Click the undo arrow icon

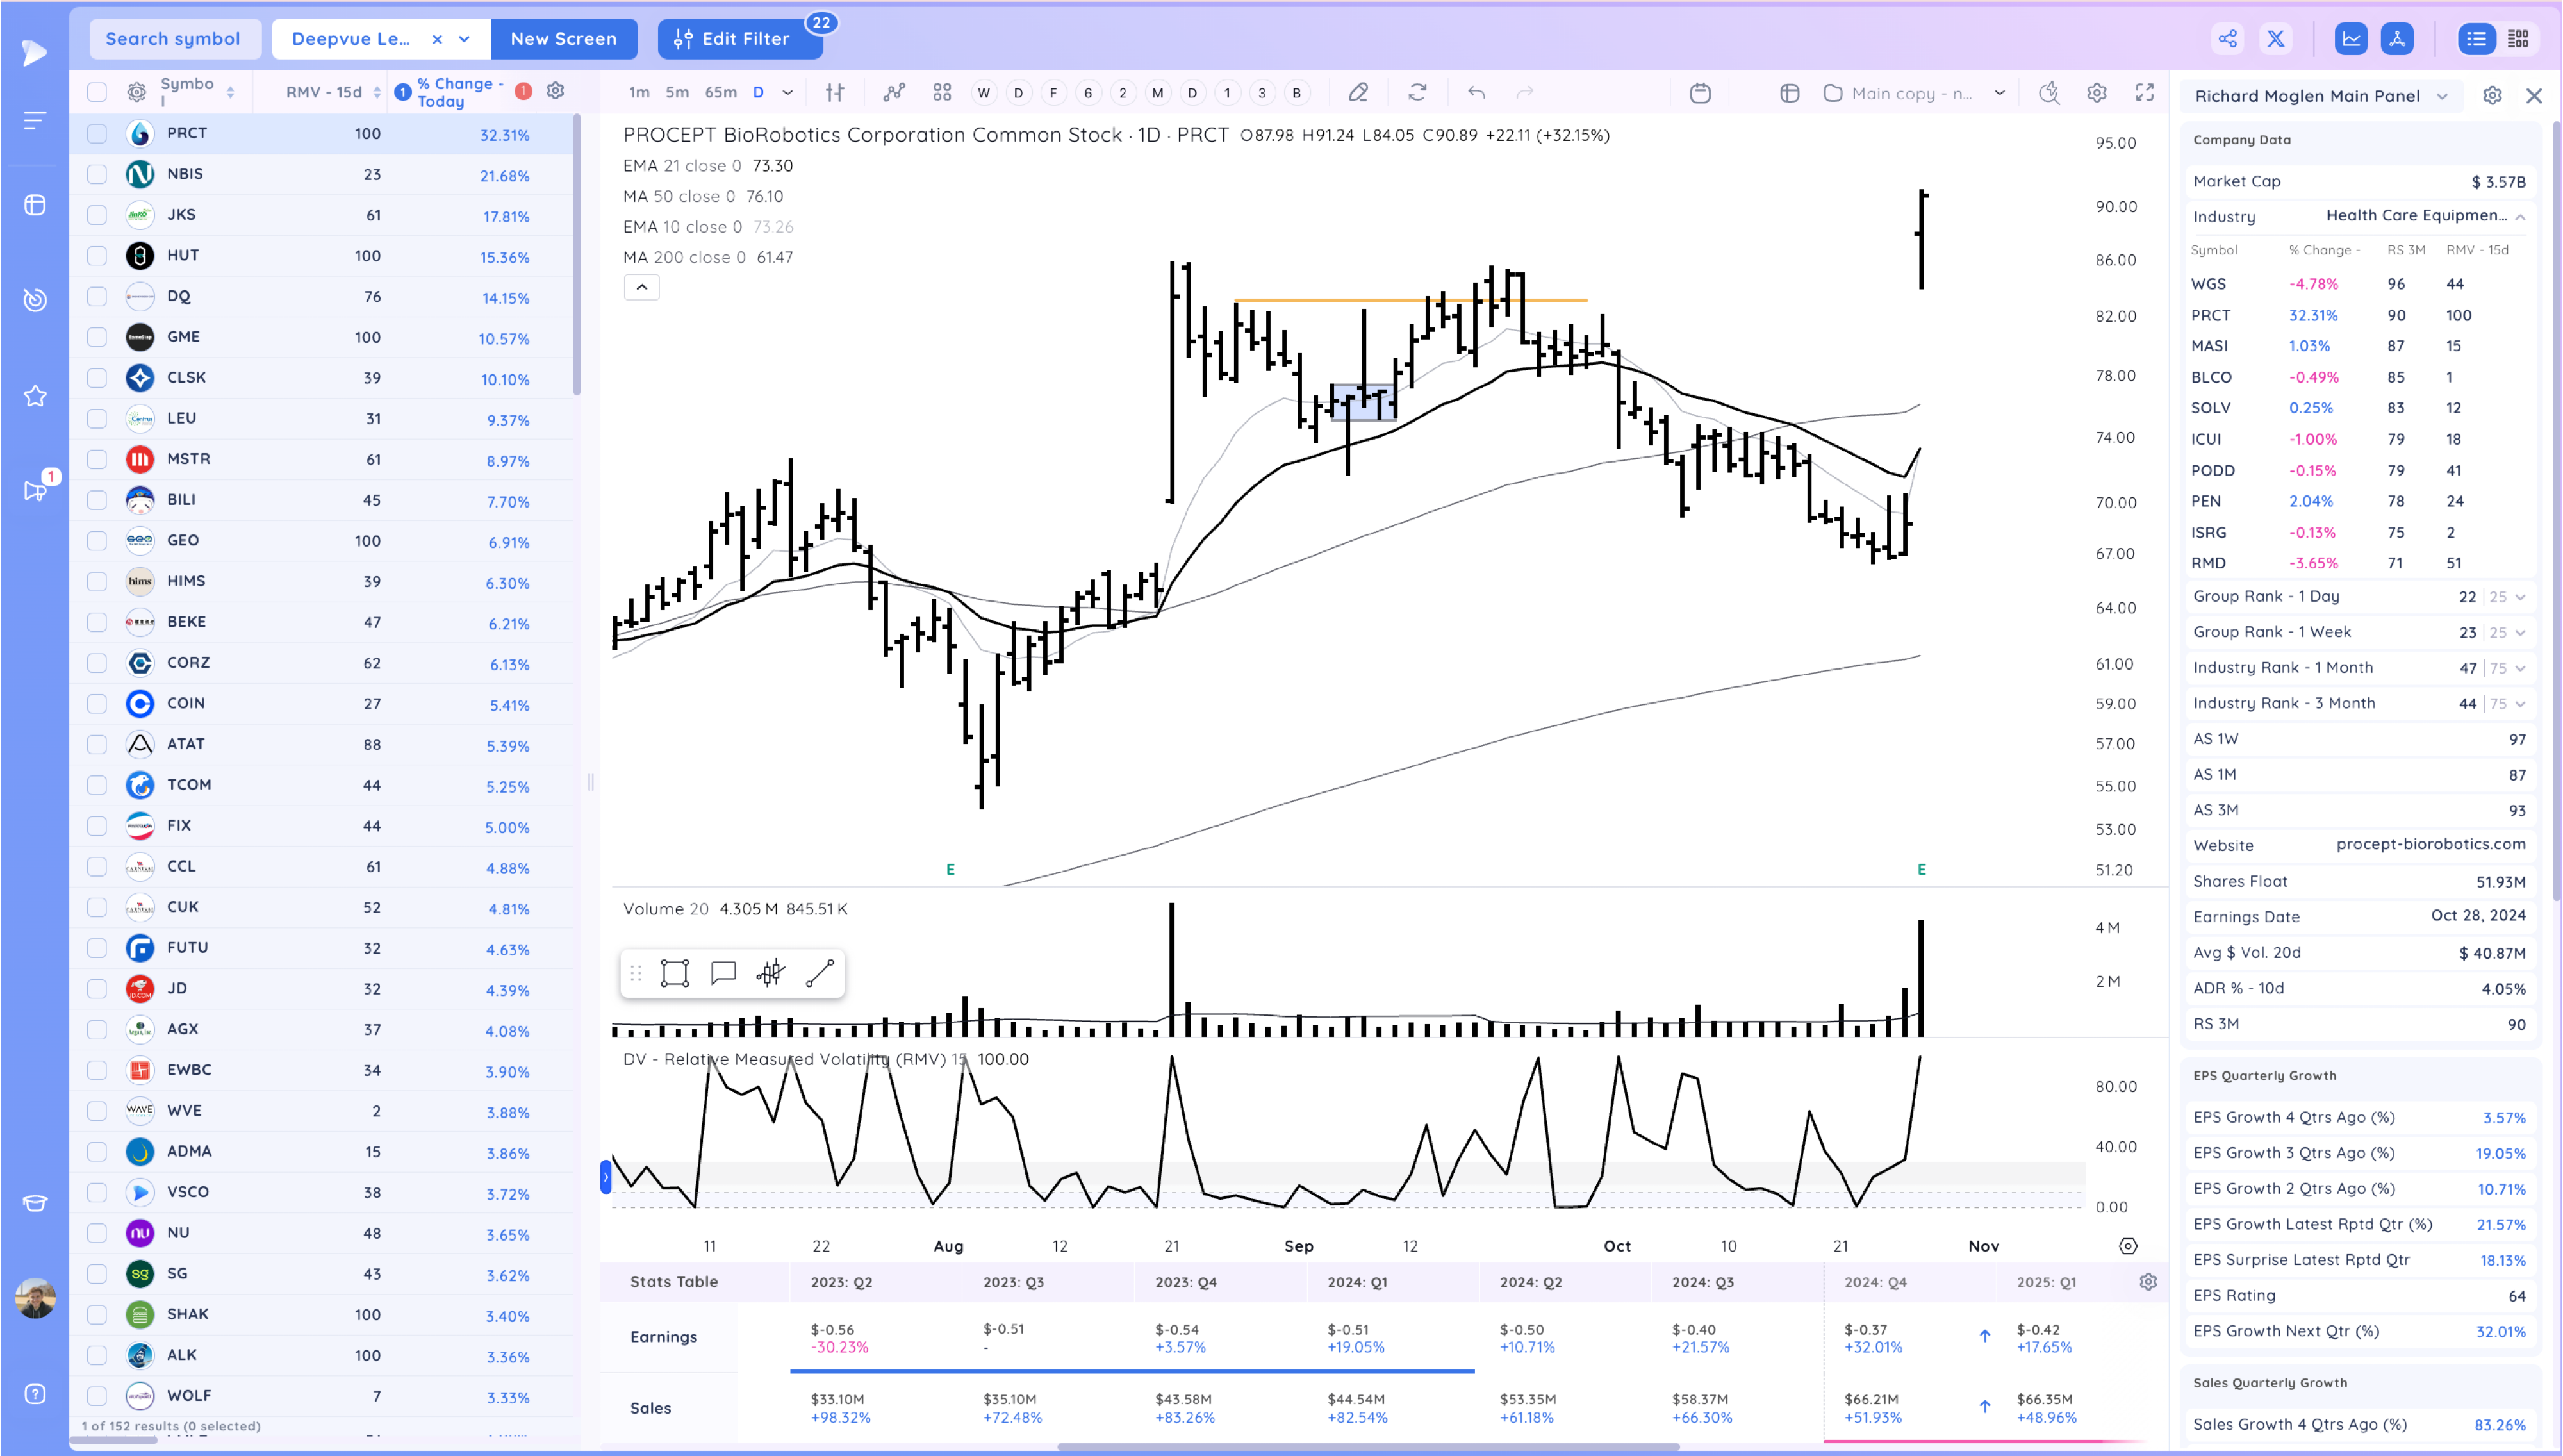1476,93
